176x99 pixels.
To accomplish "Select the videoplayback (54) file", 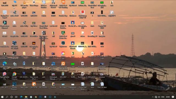I will [73, 86].
